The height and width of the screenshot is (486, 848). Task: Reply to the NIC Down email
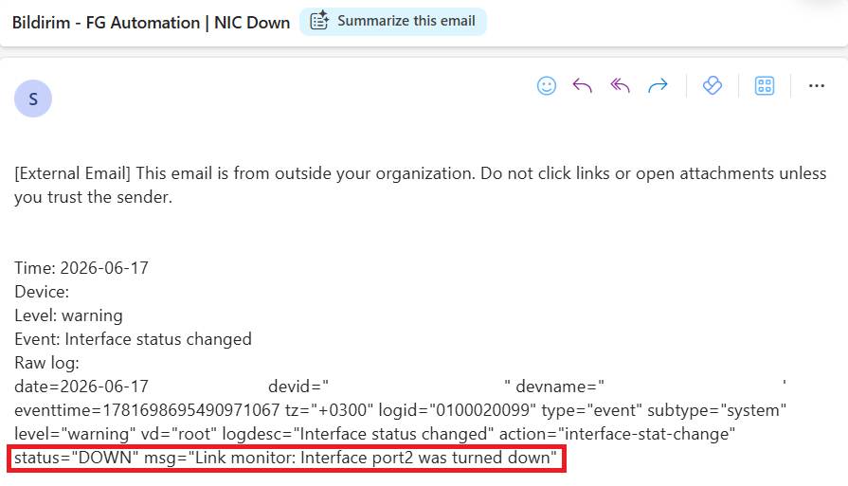pos(583,85)
